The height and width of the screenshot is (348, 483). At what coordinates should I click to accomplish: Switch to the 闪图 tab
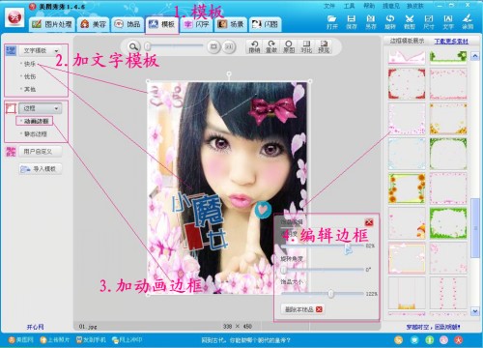click(265, 24)
